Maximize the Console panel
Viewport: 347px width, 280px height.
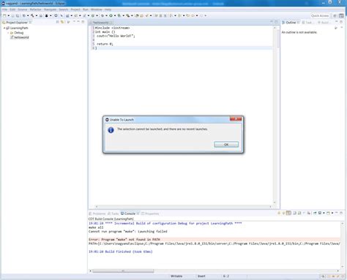(x=341, y=213)
